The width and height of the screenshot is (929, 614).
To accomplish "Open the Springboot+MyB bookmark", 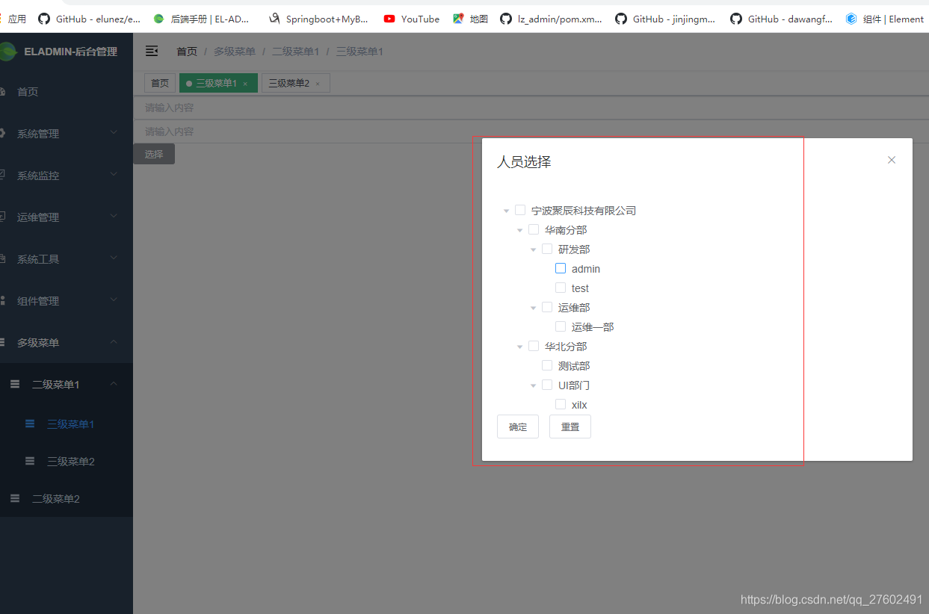I will pyautogui.click(x=319, y=19).
